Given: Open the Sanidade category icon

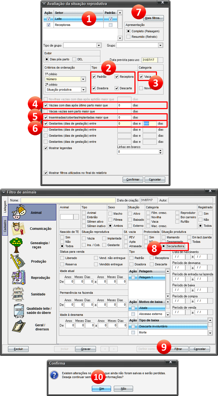Looking at the screenshot, I should (x=18, y=294).
